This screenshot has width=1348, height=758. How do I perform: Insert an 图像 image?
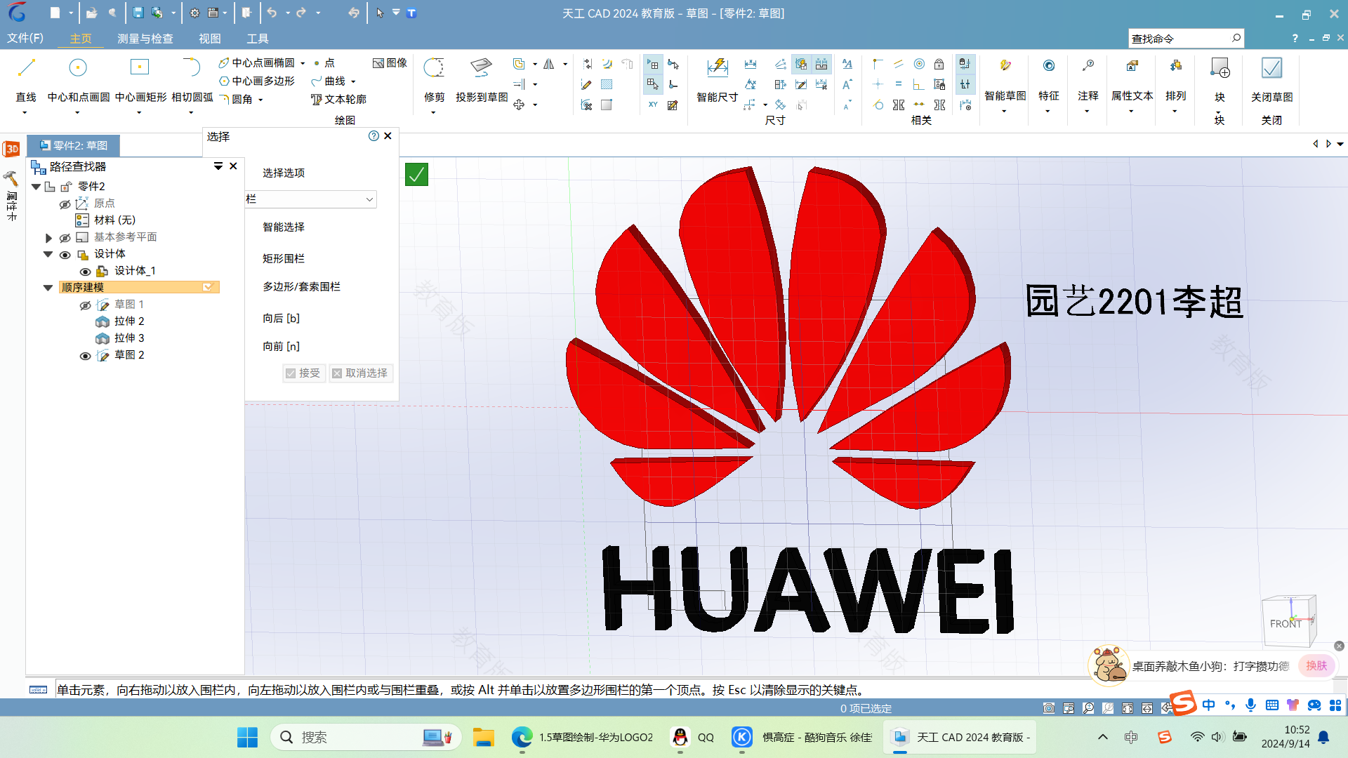tap(390, 62)
